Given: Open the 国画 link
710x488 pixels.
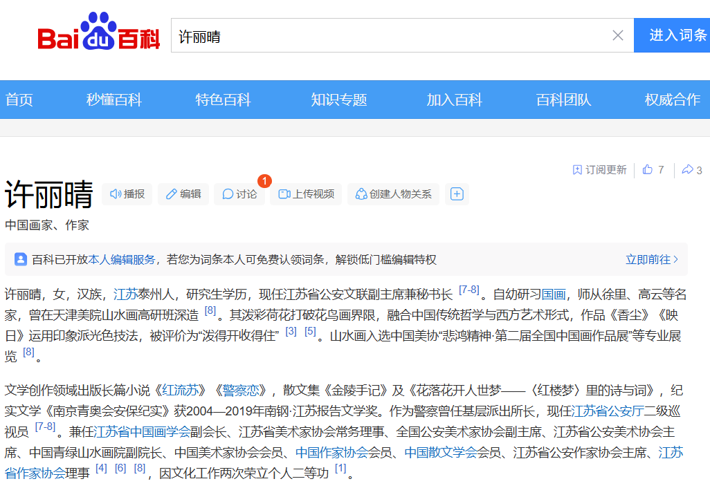Looking at the screenshot, I should click(x=554, y=294).
